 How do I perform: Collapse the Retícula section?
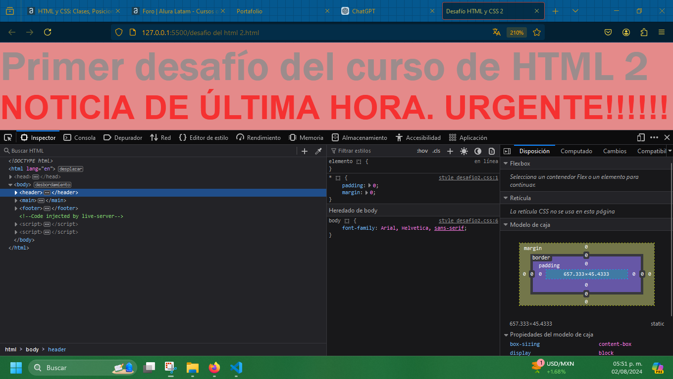(x=506, y=198)
